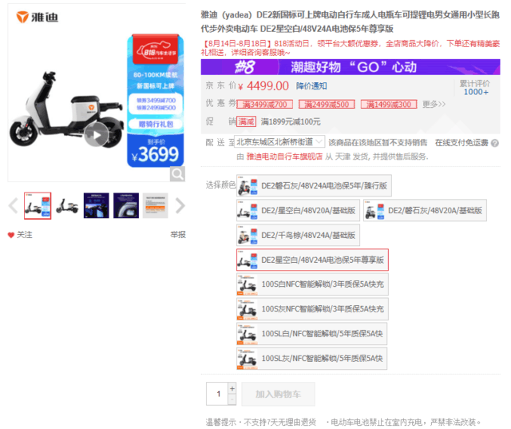The image size is (511, 429).
Task: Select the second scooter-only thumbnail
Action: 67,205
